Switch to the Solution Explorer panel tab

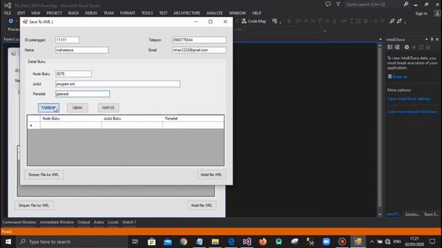[x=412, y=214]
